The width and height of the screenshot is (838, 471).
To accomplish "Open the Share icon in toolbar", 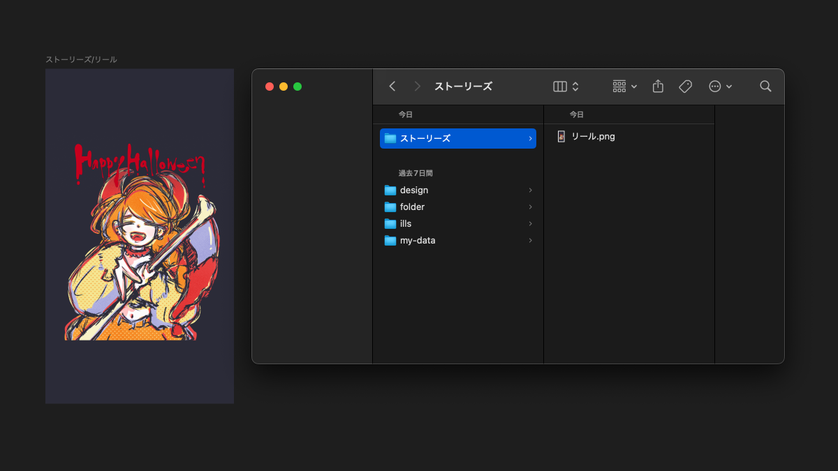I will click(x=658, y=87).
